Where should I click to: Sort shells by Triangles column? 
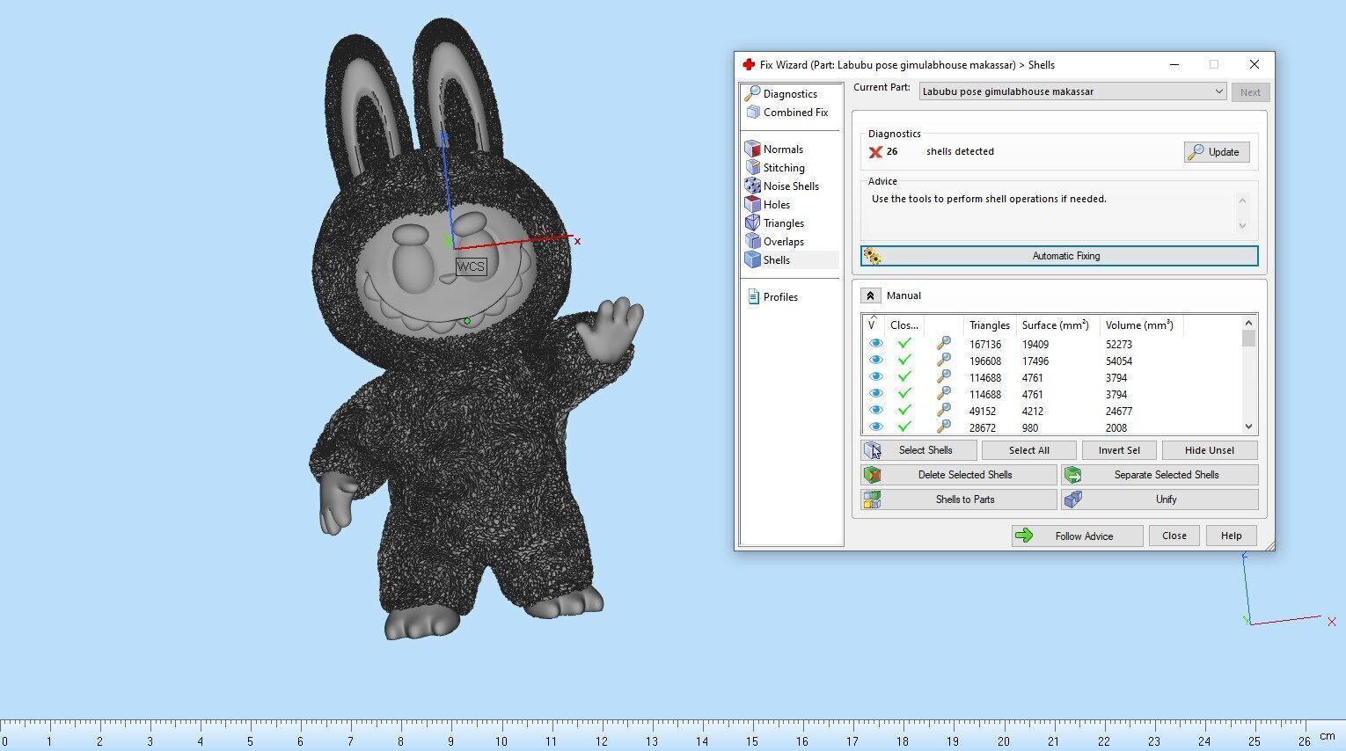(x=989, y=324)
